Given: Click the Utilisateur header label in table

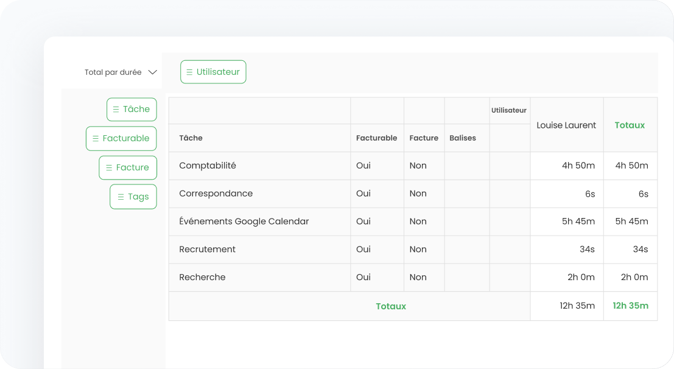Looking at the screenshot, I should click(x=509, y=111).
